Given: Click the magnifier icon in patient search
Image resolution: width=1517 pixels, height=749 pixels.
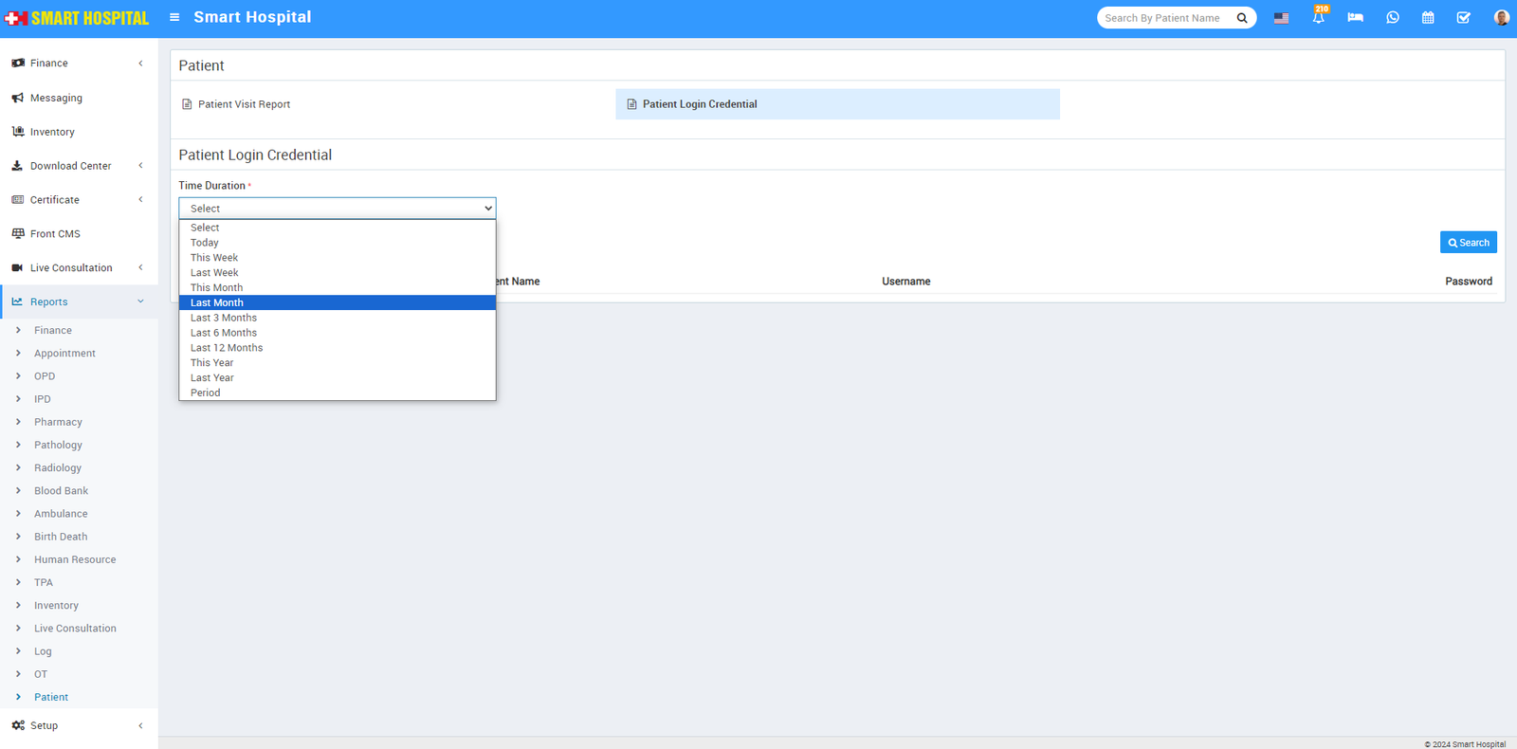Looking at the screenshot, I should coord(1242,18).
